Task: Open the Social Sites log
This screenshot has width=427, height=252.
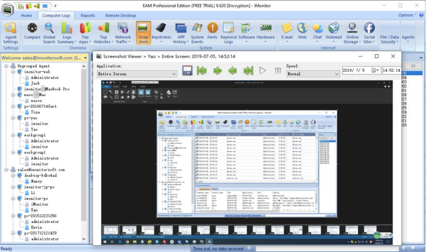Action: coord(369,33)
